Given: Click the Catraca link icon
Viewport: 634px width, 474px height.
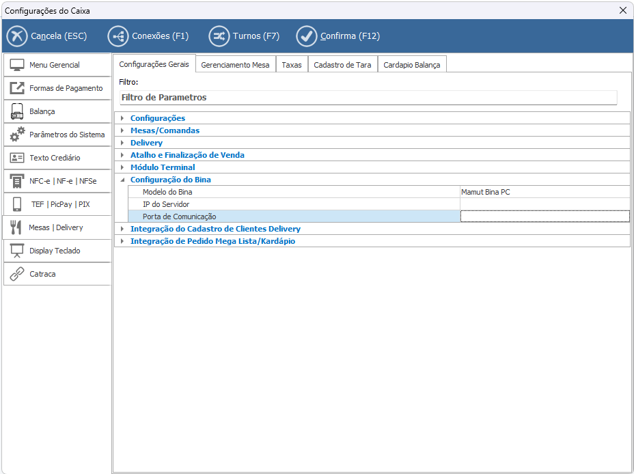Looking at the screenshot, I should [x=17, y=274].
